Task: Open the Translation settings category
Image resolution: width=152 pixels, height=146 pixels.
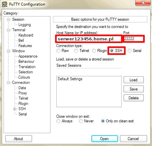Action: [x=27, y=67]
